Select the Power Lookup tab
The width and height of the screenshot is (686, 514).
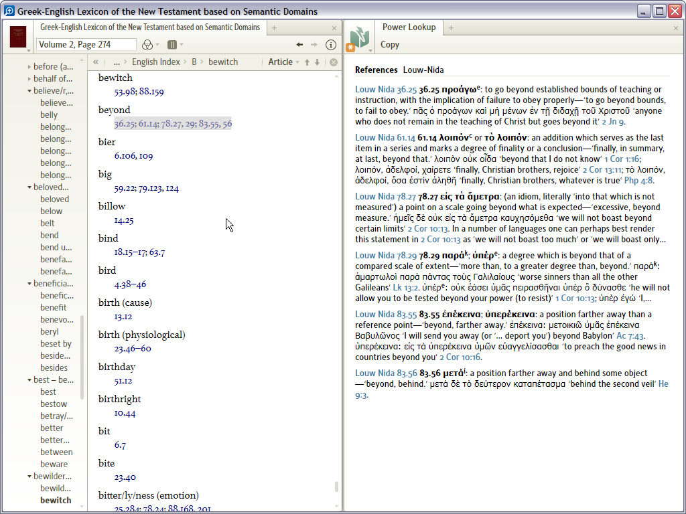click(x=409, y=27)
